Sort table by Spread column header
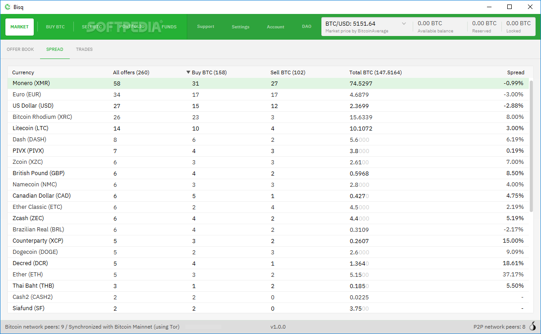Screen dimensions: 541x334 click(x=516, y=72)
